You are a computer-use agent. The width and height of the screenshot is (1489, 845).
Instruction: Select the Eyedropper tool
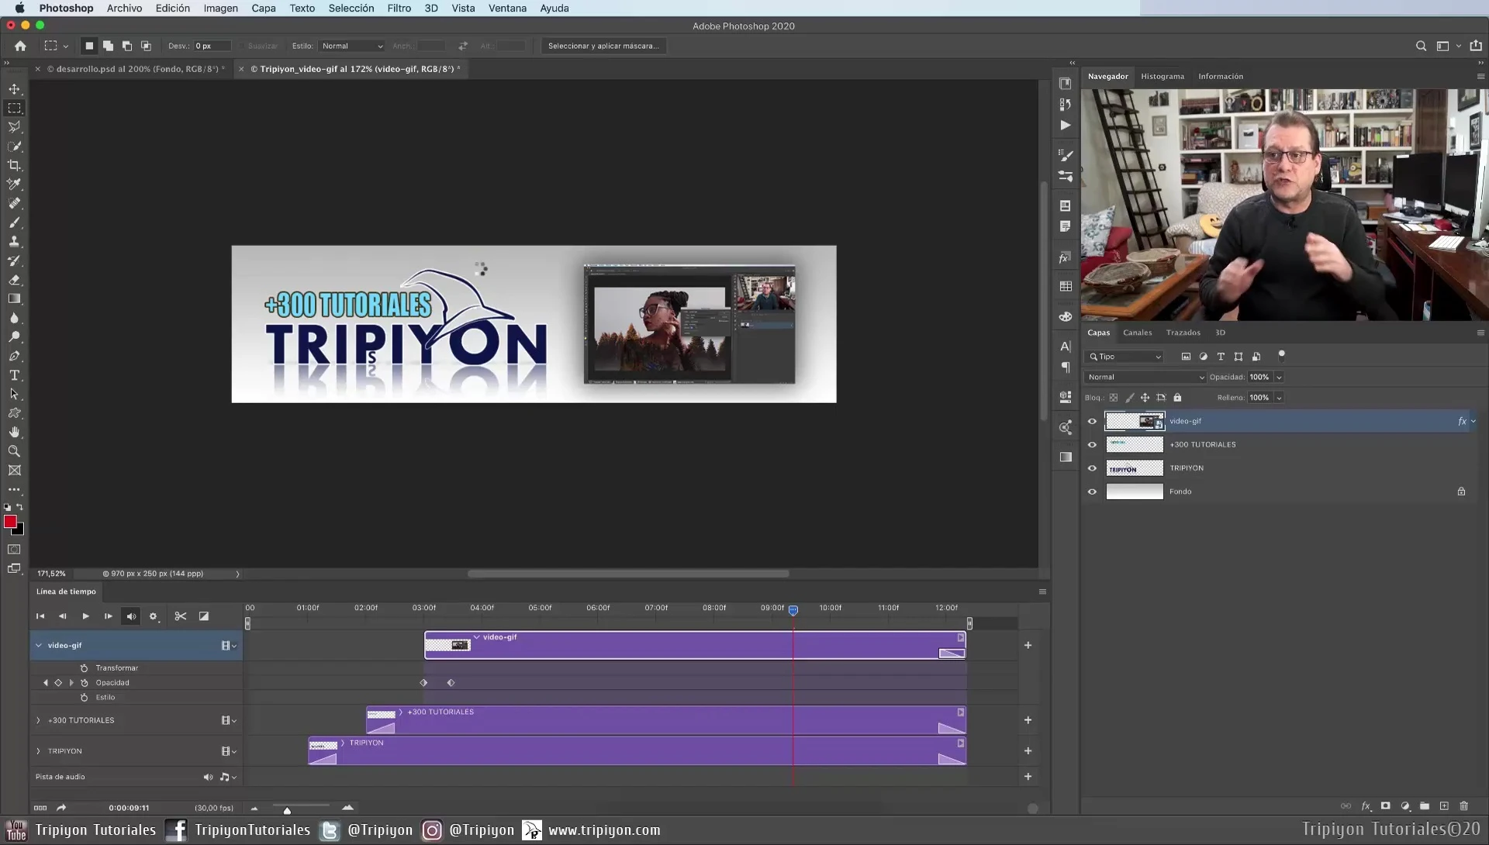coord(15,185)
